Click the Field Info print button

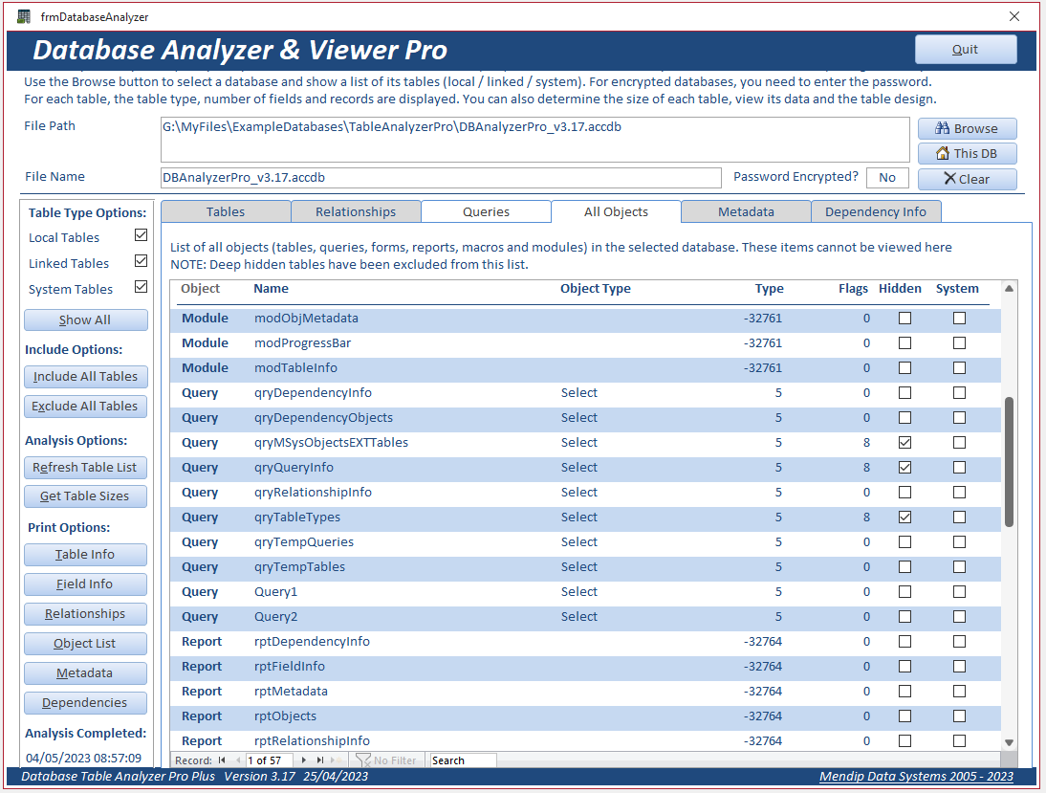tap(85, 584)
